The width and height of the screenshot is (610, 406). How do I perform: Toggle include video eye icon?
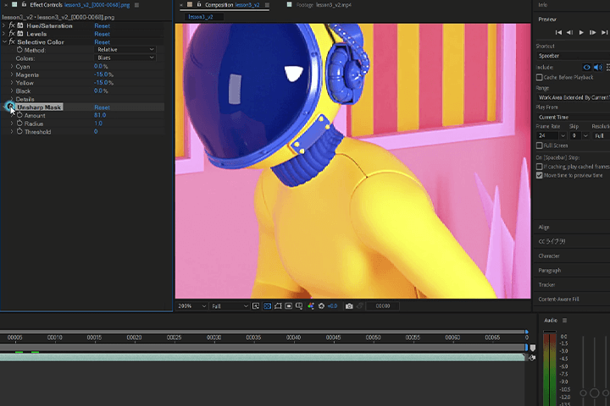(x=586, y=67)
